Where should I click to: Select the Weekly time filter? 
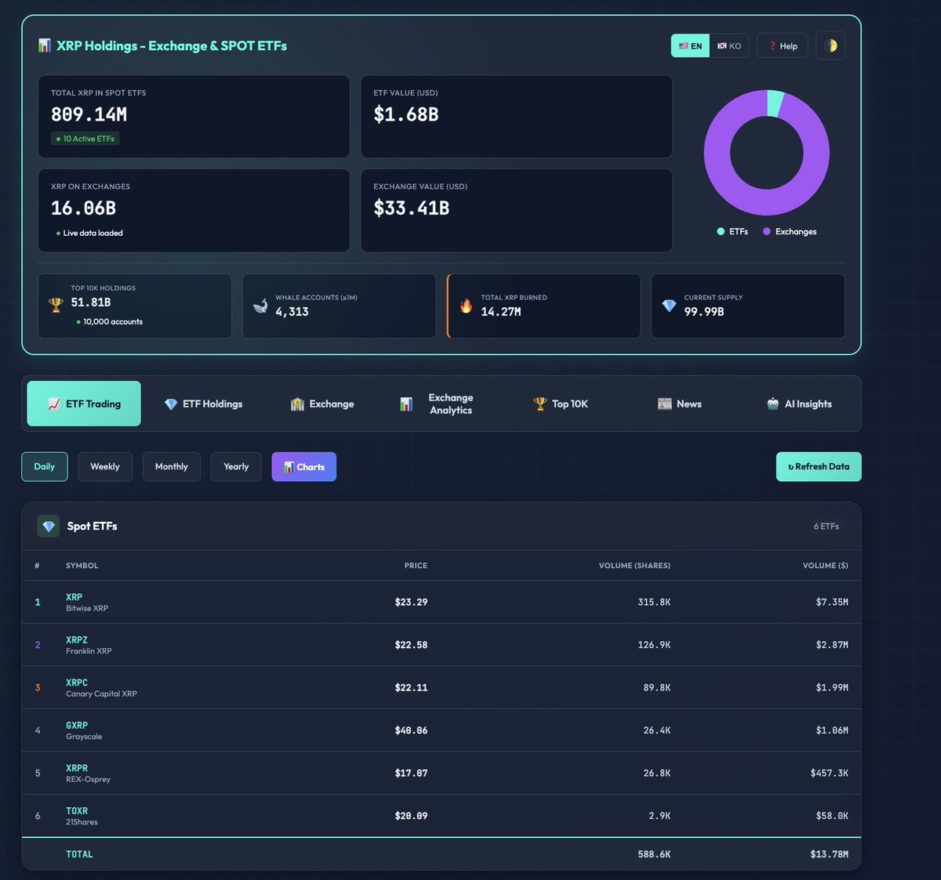[x=105, y=466]
